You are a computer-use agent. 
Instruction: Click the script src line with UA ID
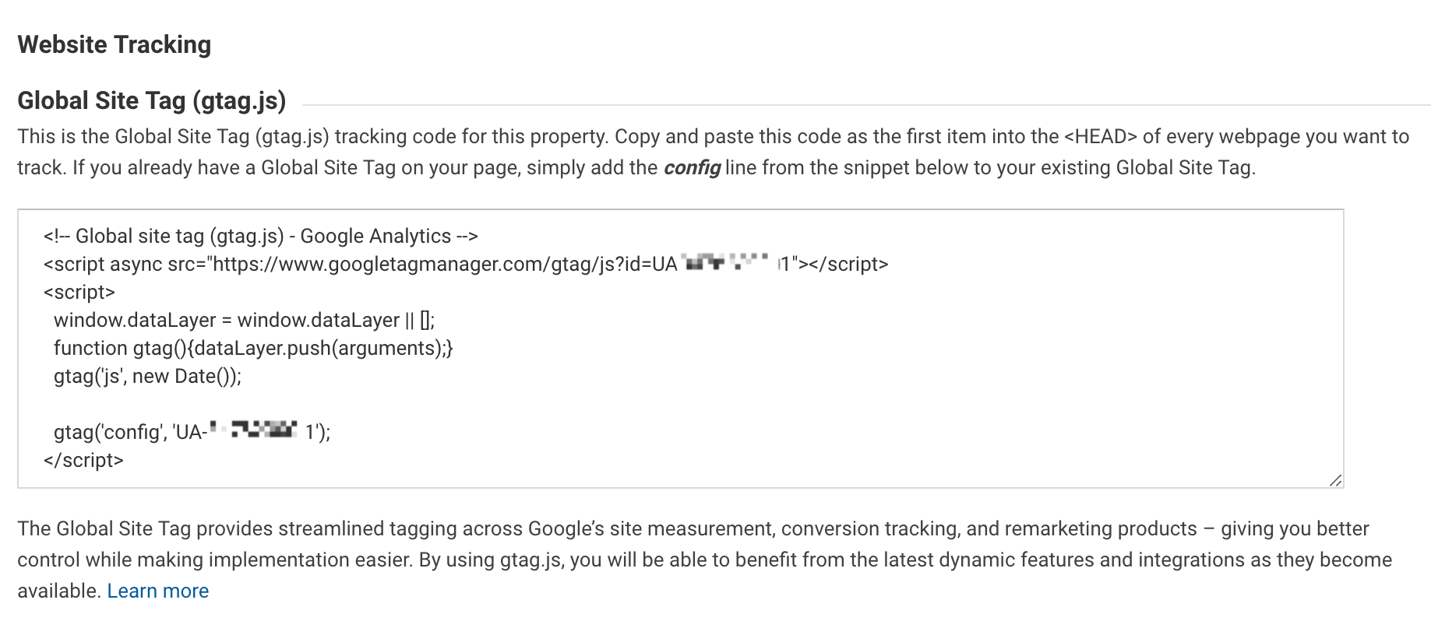click(x=466, y=264)
